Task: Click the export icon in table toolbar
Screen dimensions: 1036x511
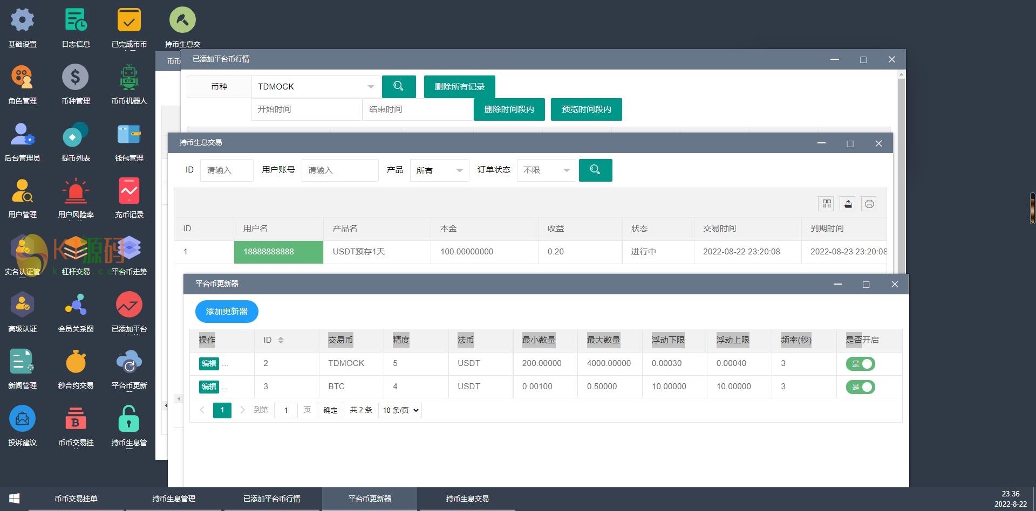Action: coord(848,204)
